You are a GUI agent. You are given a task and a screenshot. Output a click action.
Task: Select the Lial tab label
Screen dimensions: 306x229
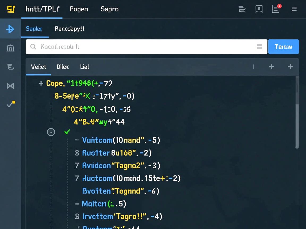point(84,67)
